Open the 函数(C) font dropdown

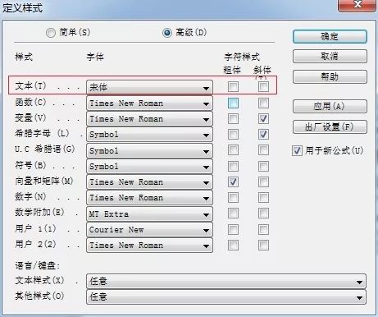tap(149, 103)
